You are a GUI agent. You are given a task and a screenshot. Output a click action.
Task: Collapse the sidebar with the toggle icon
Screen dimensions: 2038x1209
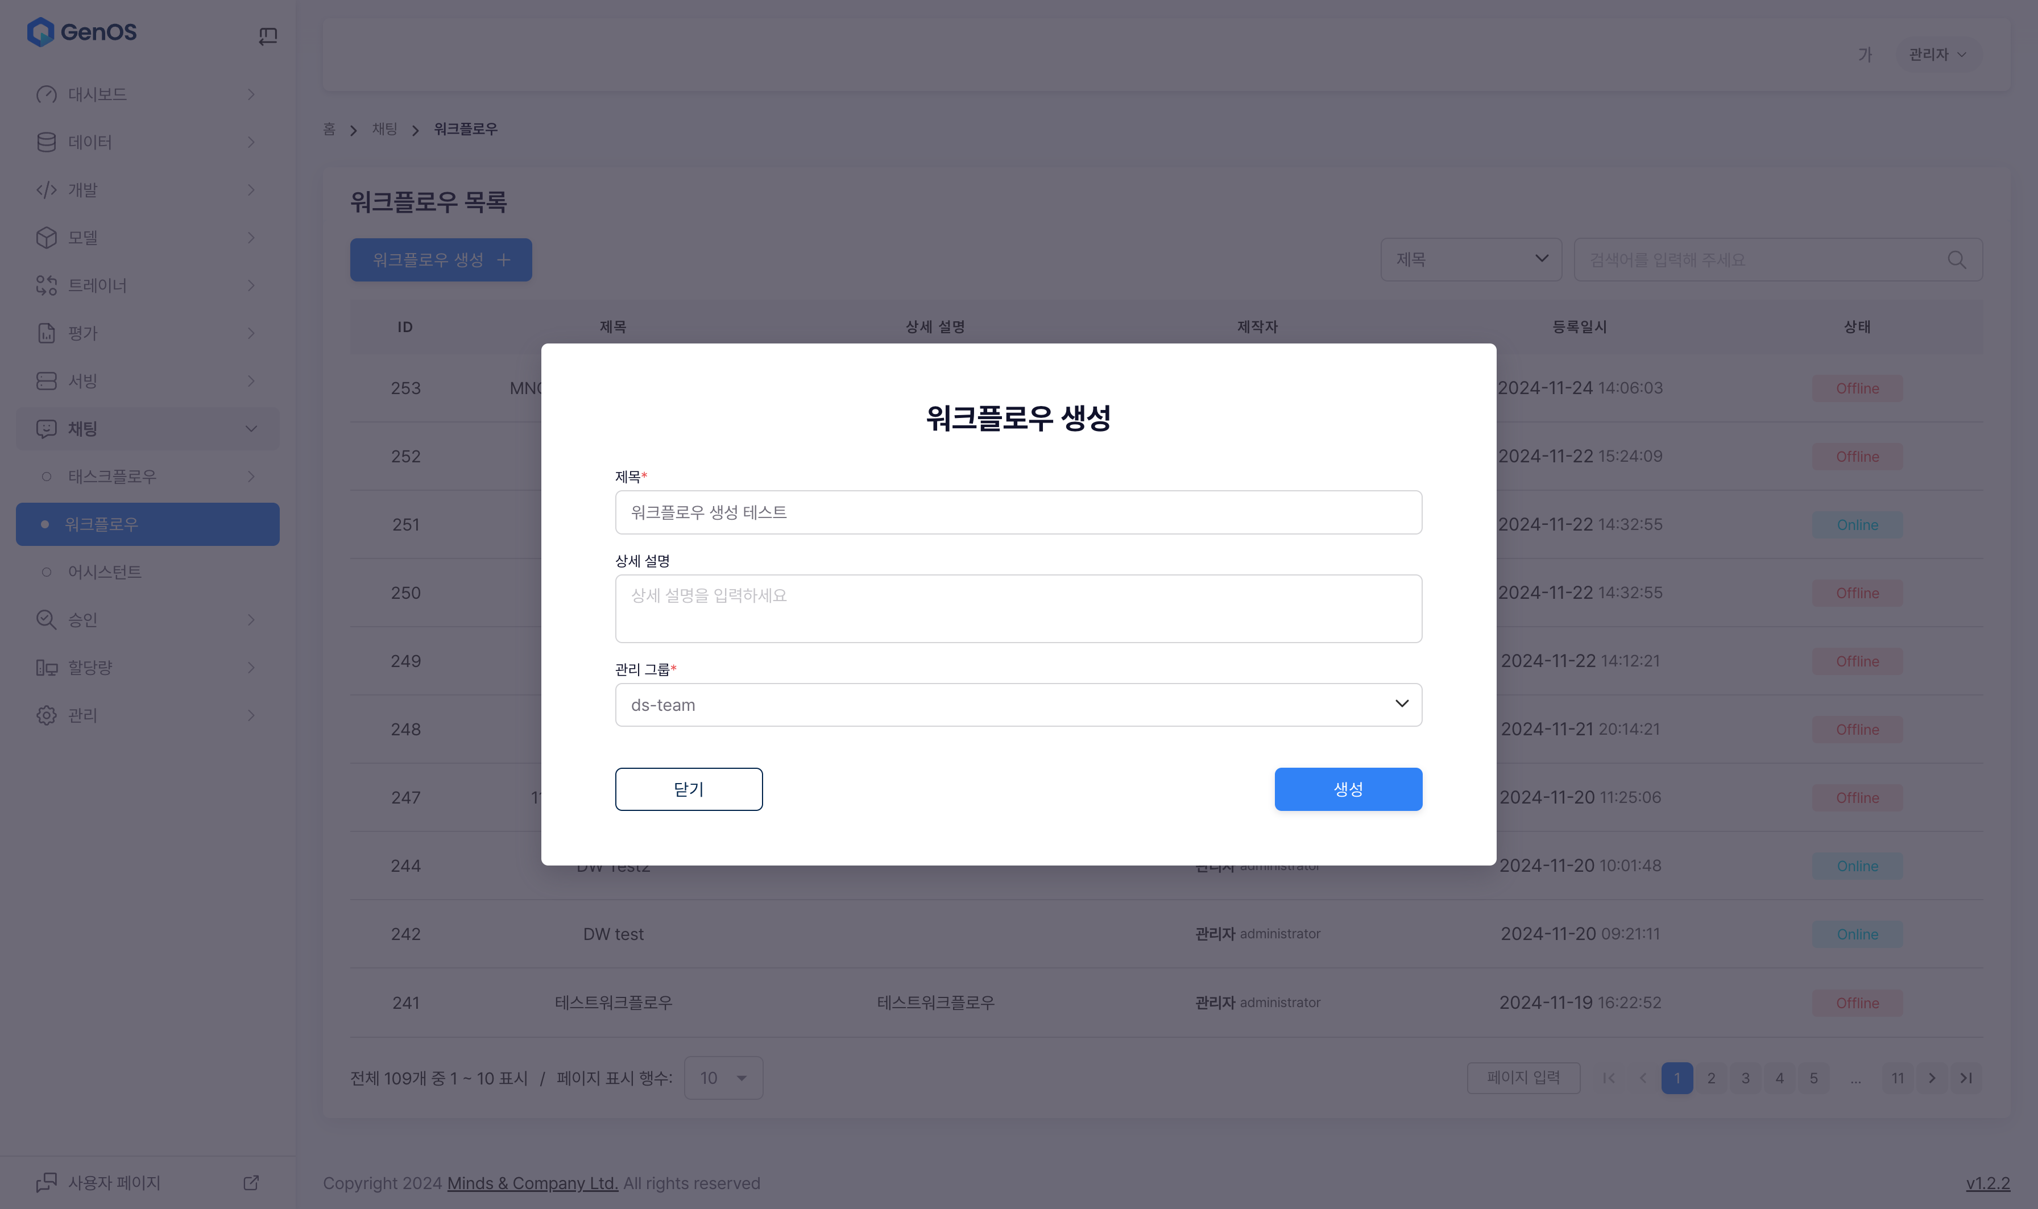(268, 36)
